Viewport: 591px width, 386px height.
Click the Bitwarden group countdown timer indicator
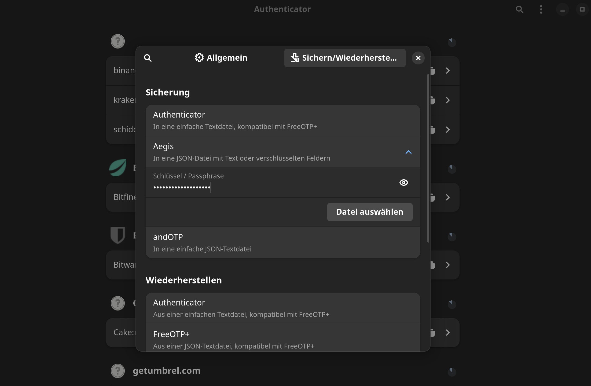coord(452,236)
